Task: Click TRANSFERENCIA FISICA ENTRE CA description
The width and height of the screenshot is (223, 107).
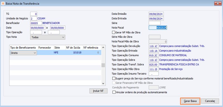Action: click(x=179, y=64)
